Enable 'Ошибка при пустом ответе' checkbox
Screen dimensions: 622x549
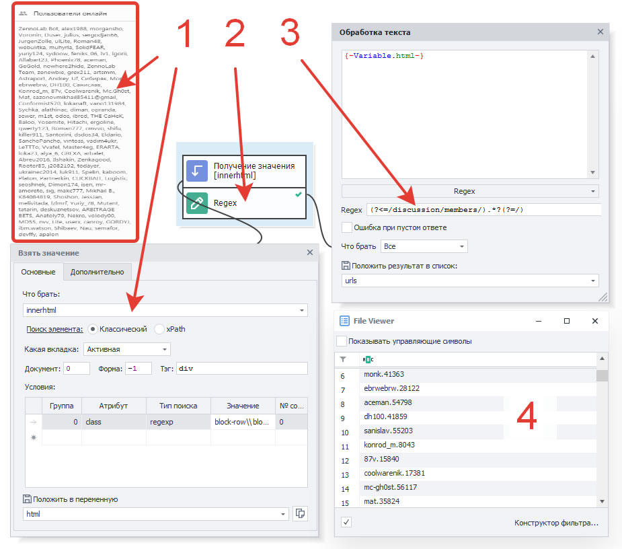point(347,227)
